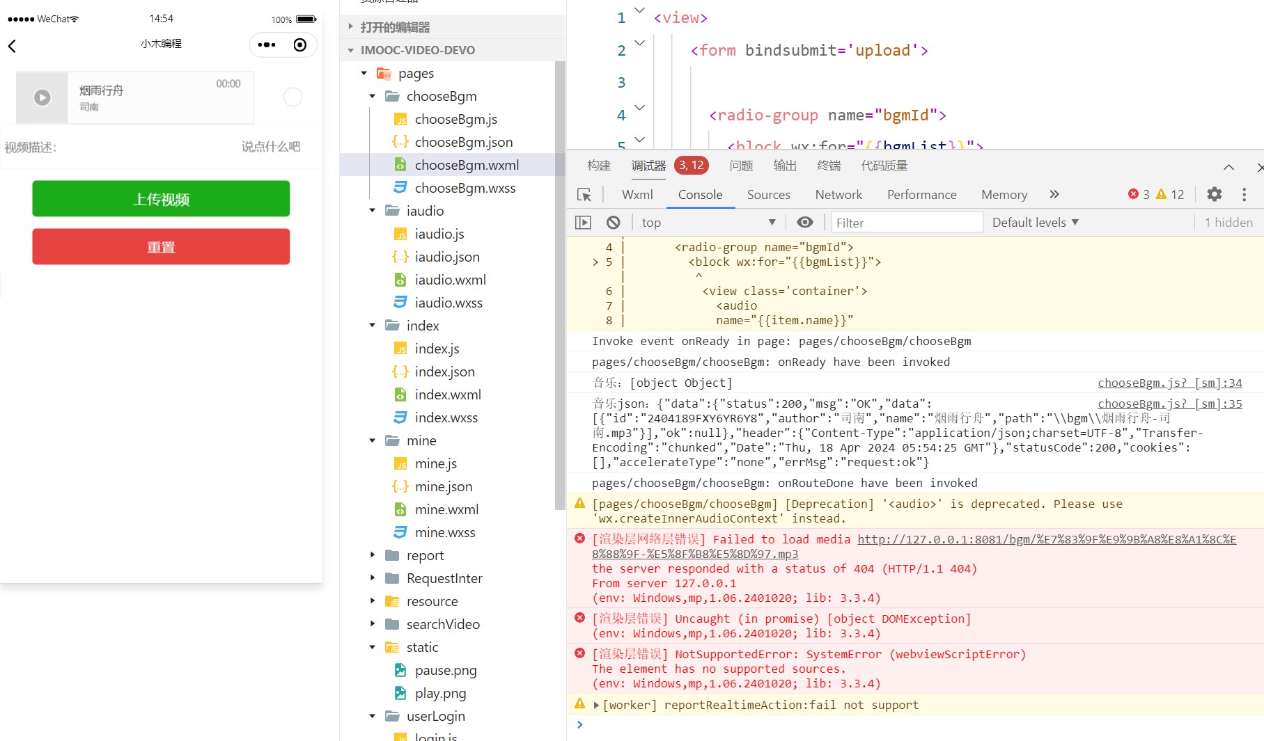
Task: Expand the report folder
Action: tap(372, 555)
